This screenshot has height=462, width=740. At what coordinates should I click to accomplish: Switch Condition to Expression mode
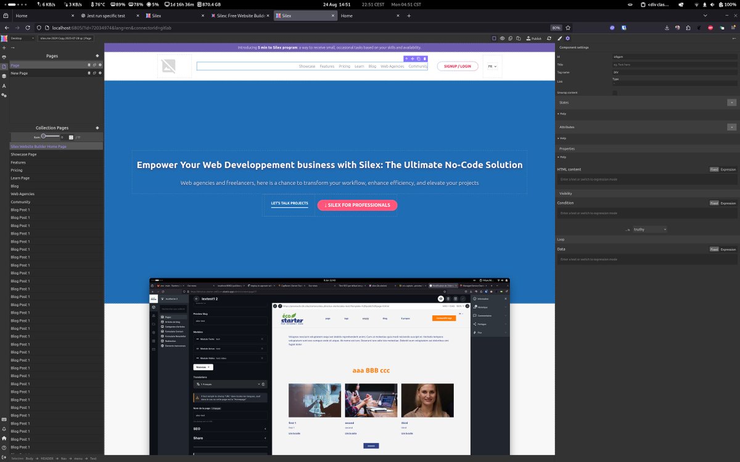pos(728,203)
